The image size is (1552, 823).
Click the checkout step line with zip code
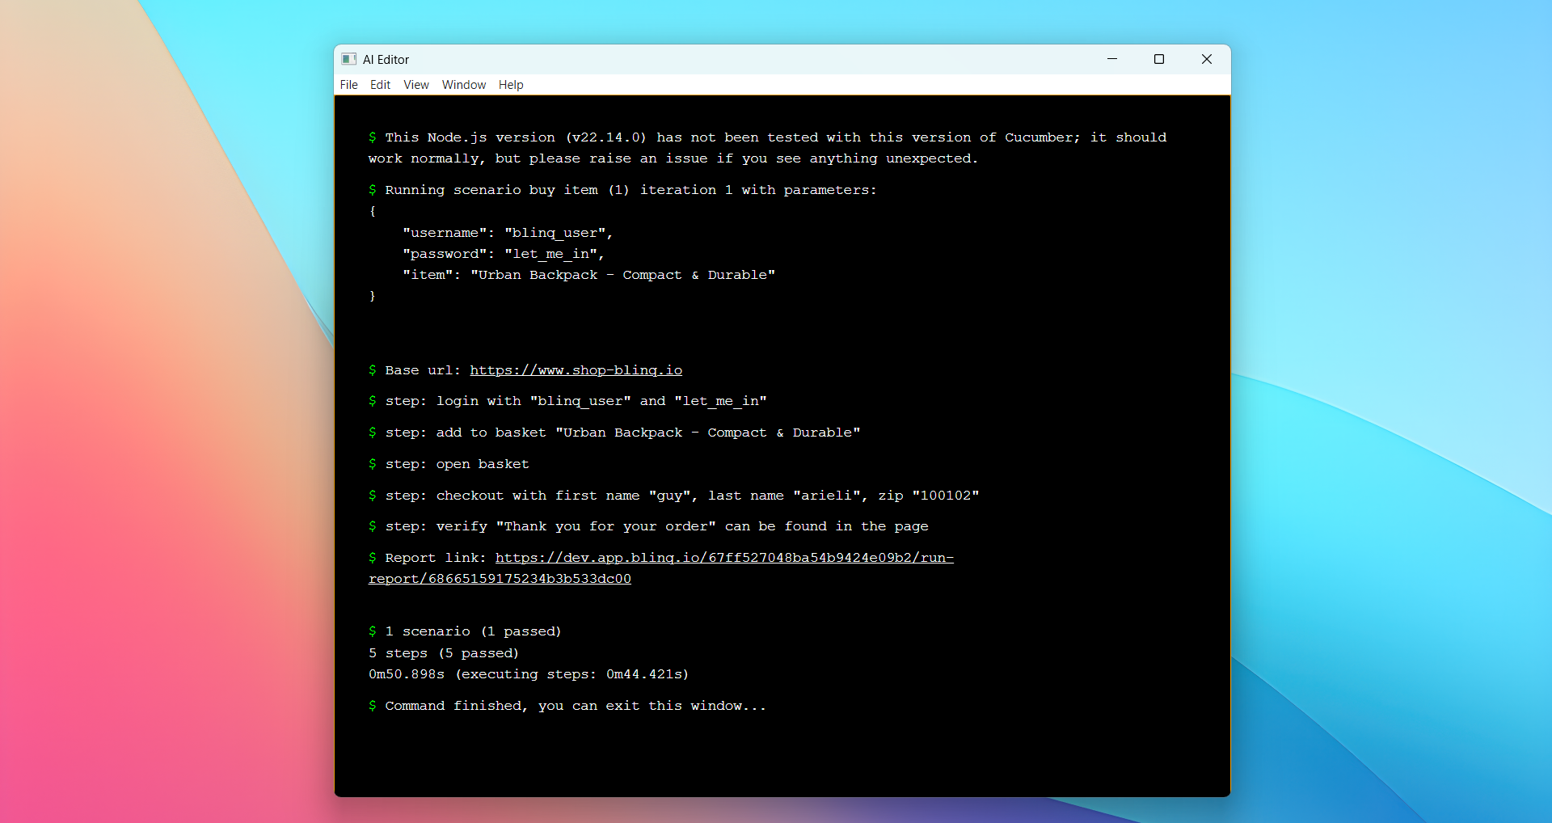(682, 496)
